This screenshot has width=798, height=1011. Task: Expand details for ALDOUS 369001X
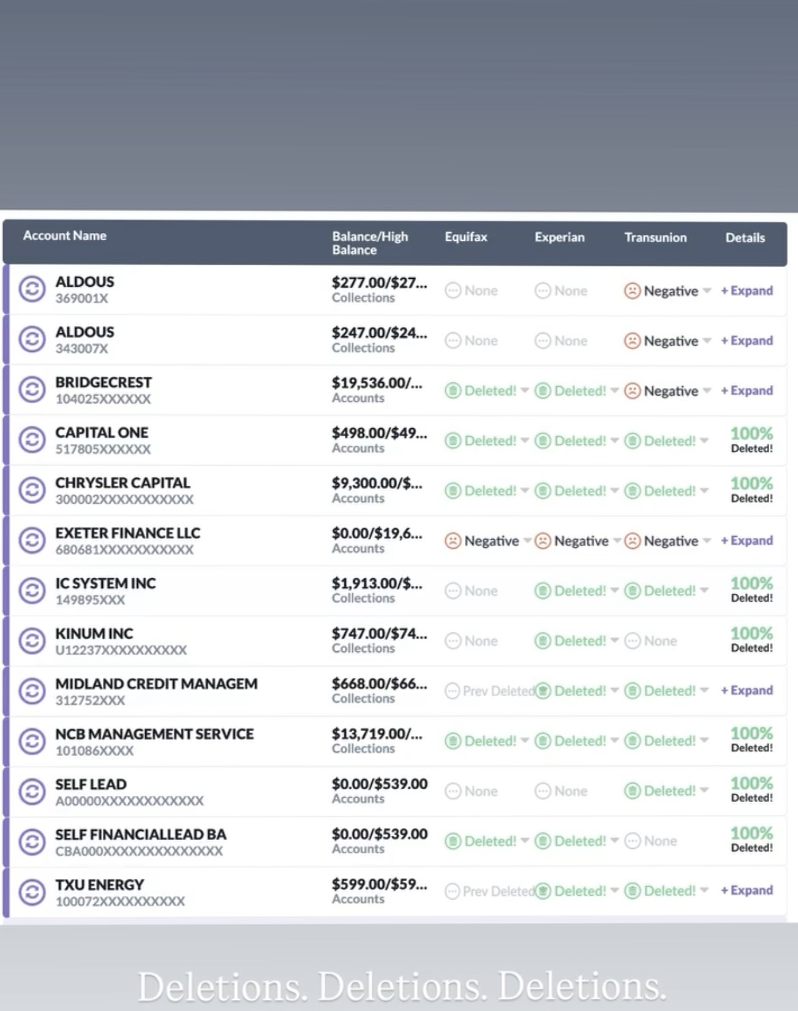pos(747,290)
